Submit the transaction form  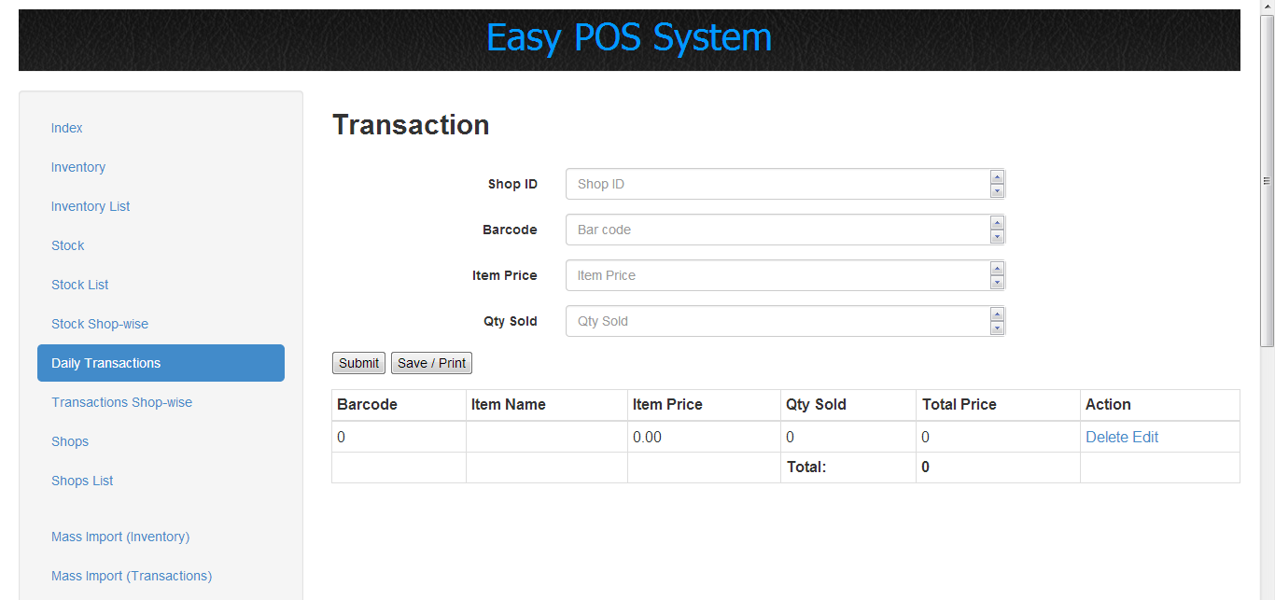(358, 362)
